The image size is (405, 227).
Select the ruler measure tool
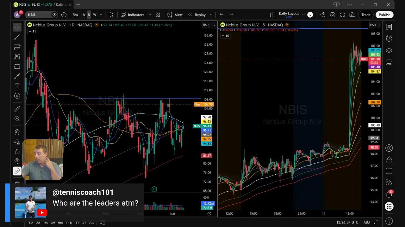tap(17, 109)
